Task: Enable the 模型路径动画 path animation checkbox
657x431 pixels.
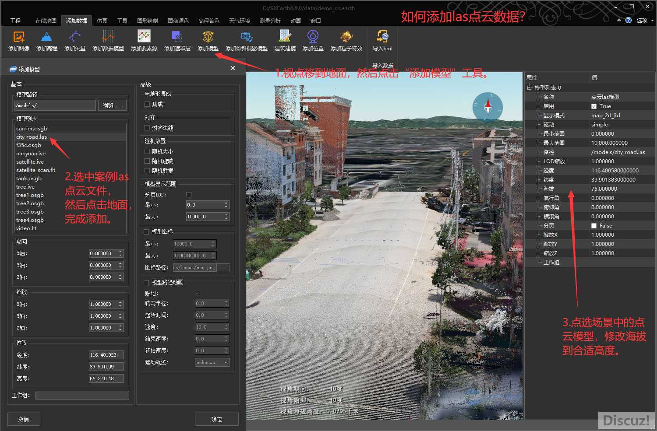Action: (x=146, y=283)
